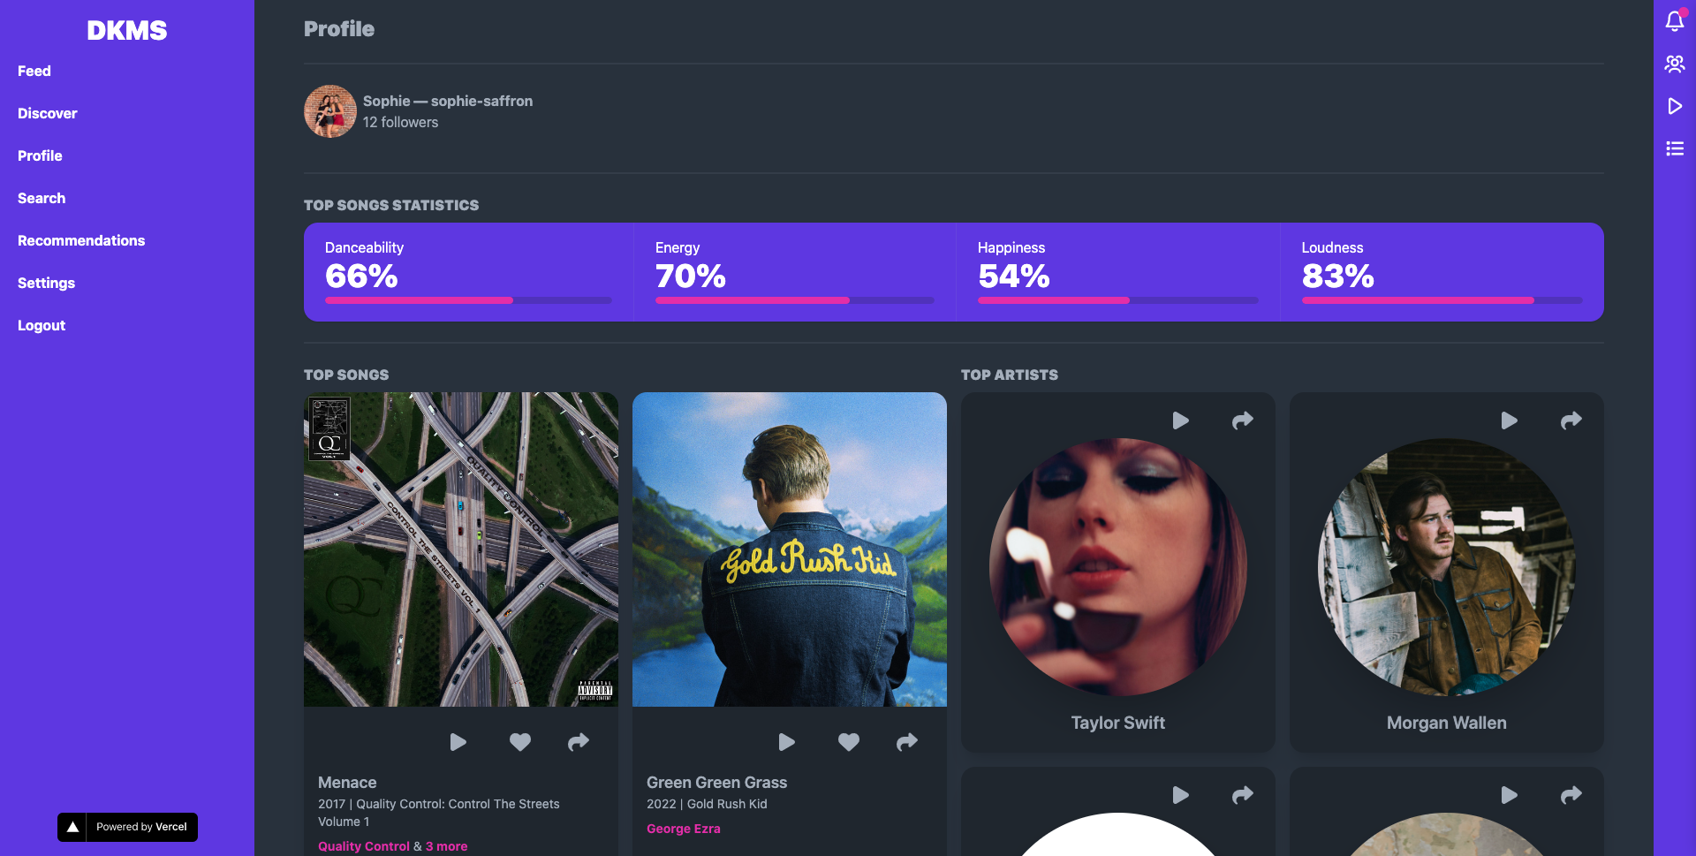Open the friends group icon
Screen dimensions: 1696x856
pyautogui.click(x=1674, y=64)
